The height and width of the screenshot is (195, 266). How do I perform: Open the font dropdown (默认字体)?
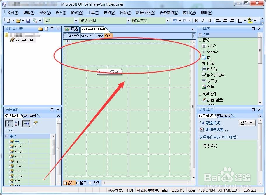pos(128,20)
